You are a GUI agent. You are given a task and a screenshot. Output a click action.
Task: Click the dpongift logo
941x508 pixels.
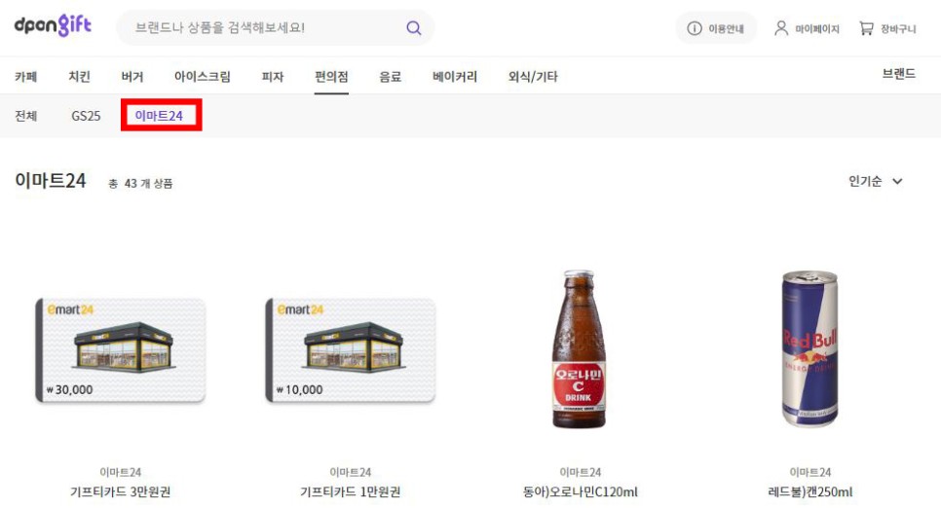53,25
